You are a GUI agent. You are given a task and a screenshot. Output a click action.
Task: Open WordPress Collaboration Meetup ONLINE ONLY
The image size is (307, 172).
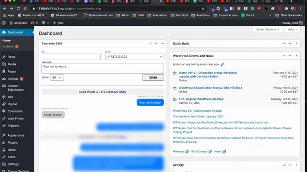click(211, 88)
